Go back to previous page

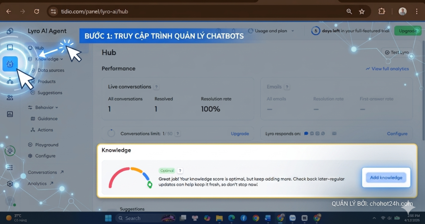coord(9,11)
